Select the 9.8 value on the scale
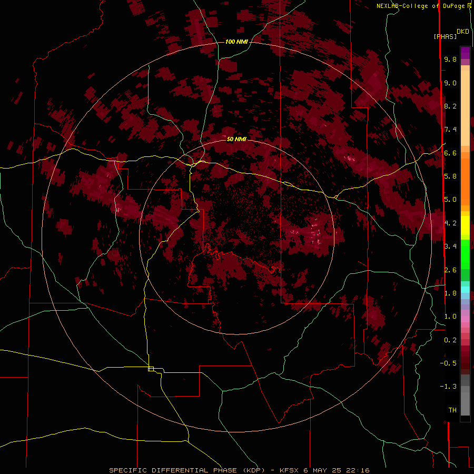The width and height of the screenshot is (474, 474). point(450,59)
